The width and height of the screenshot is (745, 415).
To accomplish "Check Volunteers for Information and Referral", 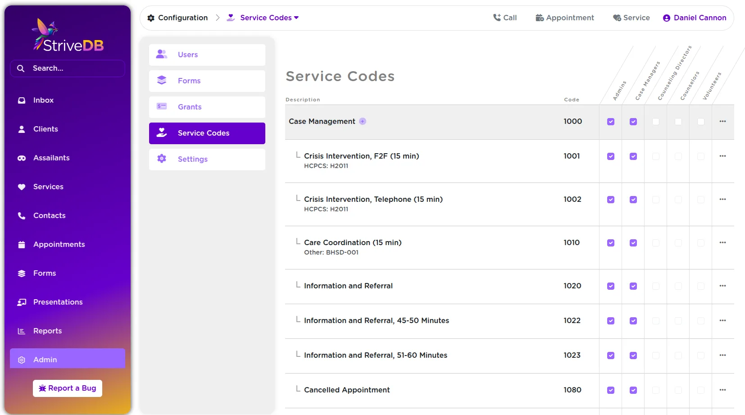I will pyautogui.click(x=700, y=286).
